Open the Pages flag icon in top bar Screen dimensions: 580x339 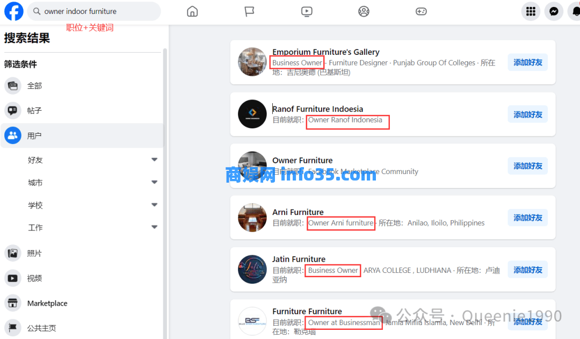pos(249,11)
